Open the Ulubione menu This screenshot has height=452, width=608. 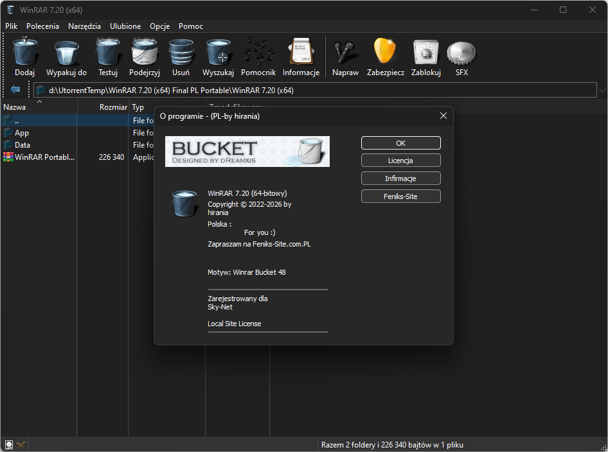click(x=125, y=26)
